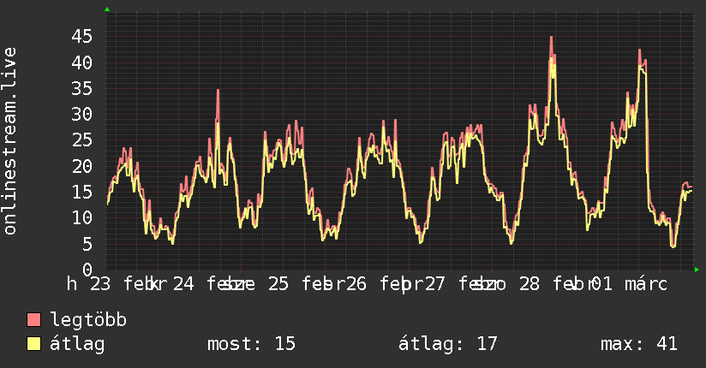Screen dimensions: 706x368
Task: Click the legtöbb legend label
Action: click(88, 320)
